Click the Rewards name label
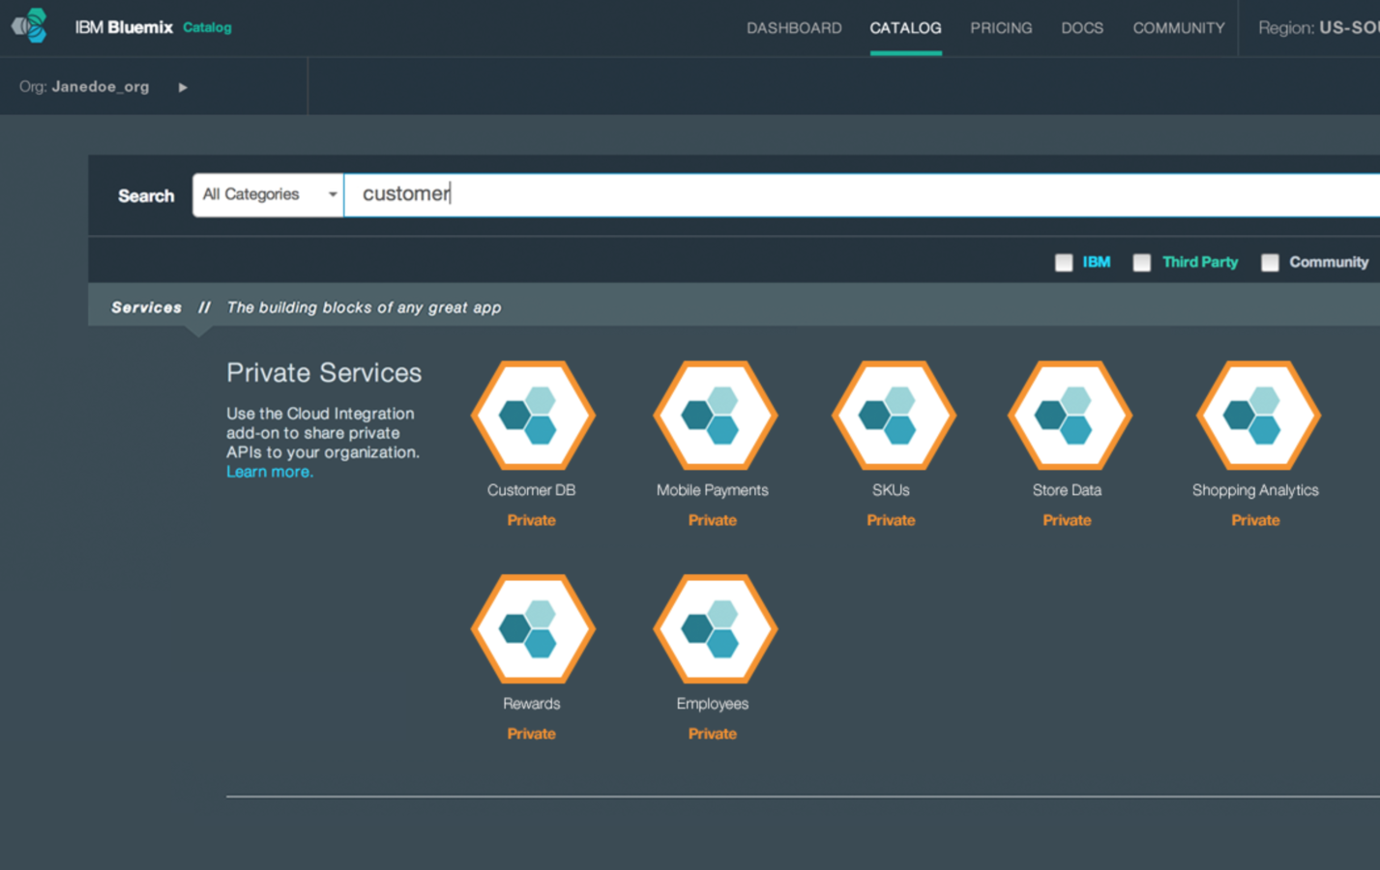 (x=531, y=704)
